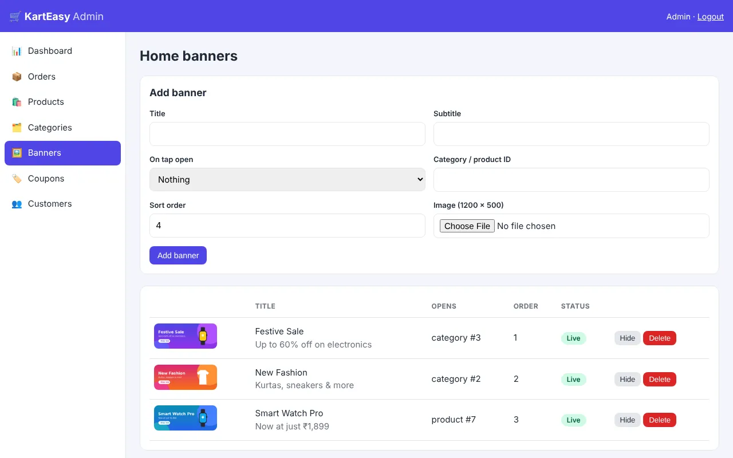Click the Products shopping bags icon
Viewport: 733px width, 458px height.
[17, 102]
